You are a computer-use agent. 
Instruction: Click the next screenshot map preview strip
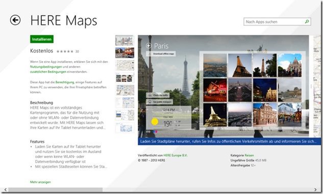pos(317,87)
